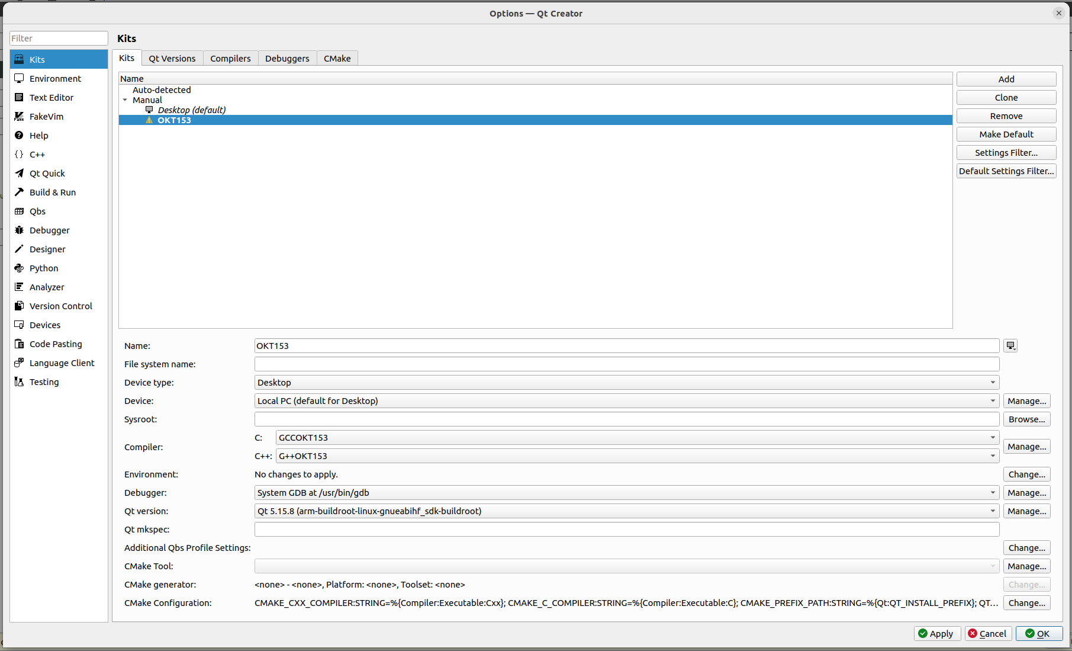Click Manage button for CMake Tool
This screenshot has width=1072, height=651.
pos(1027,566)
